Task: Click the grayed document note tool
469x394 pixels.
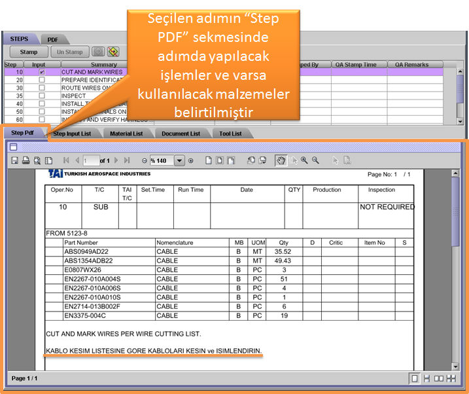Action: click(347, 160)
